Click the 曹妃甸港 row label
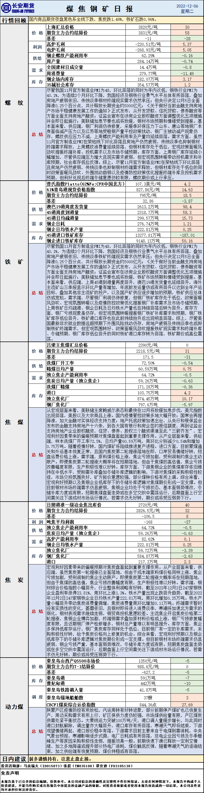Viewport: 204px width, 793px height. tap(56, 683)
